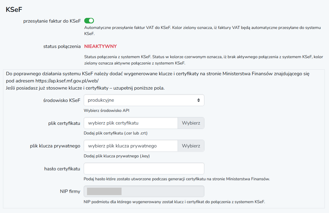
Task: Click the 'środowisko KSeF' field label
Action: click(60, 100)
